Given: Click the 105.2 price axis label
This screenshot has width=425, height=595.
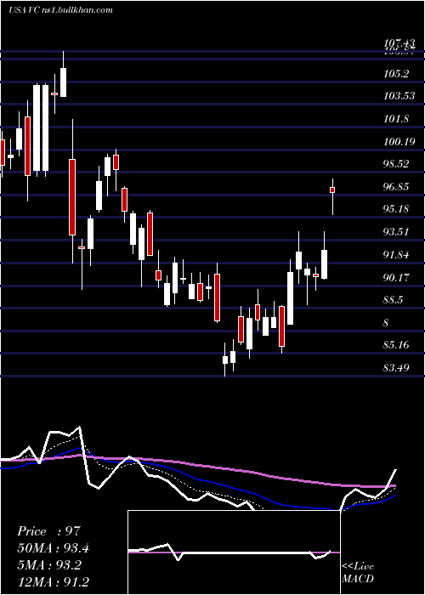Looking at the screenshot, I should pyautogui.click(x=396, y=74).
